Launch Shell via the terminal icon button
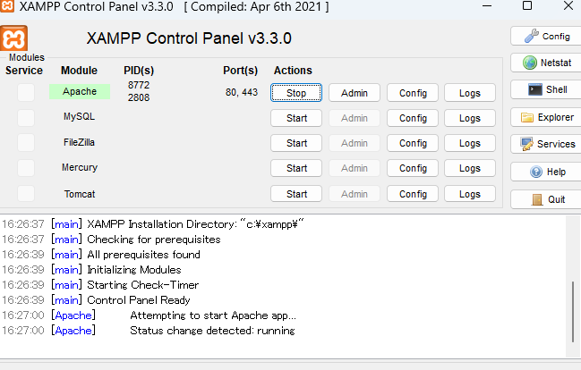 coord(547,89)
